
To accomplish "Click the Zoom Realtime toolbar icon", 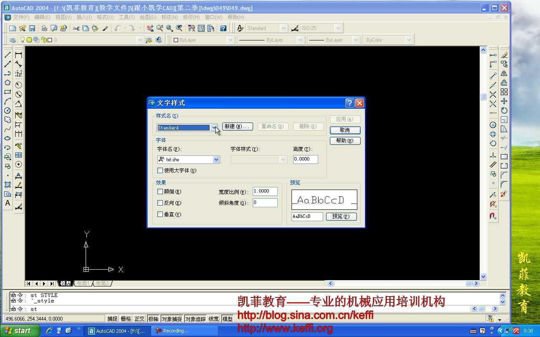I will tap(160, 28).
